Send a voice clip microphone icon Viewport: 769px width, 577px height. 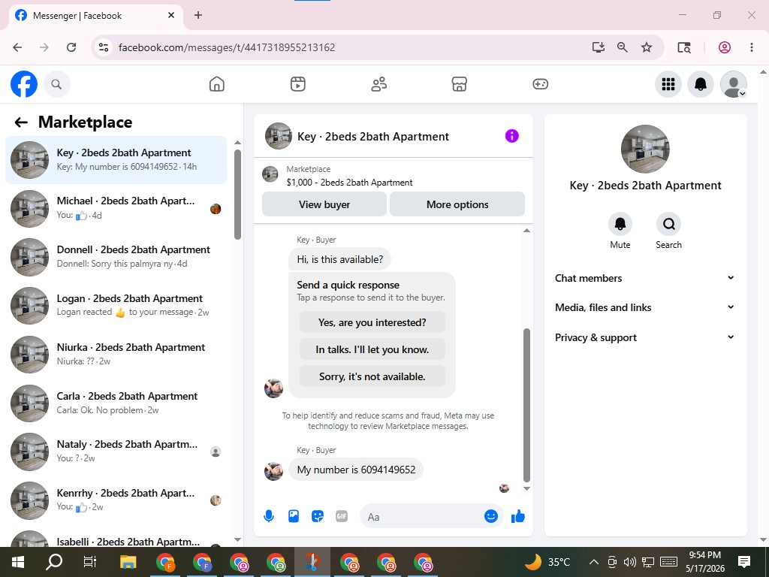coord(269,516)
